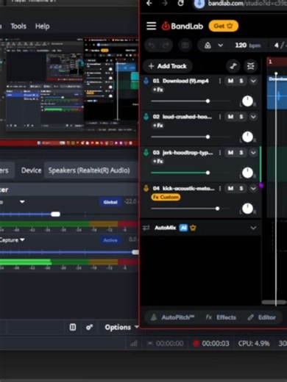This screenshot has height=382, width=287.
Task: Click the pan knob of track 04
Action: 247,209
